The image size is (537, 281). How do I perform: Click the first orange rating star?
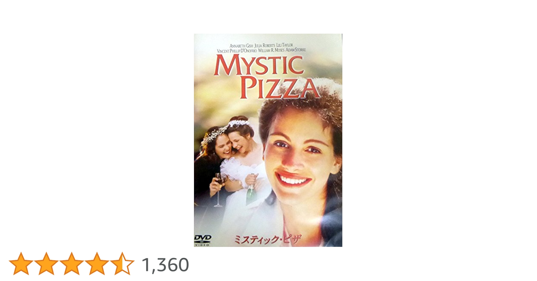point(21,264)
